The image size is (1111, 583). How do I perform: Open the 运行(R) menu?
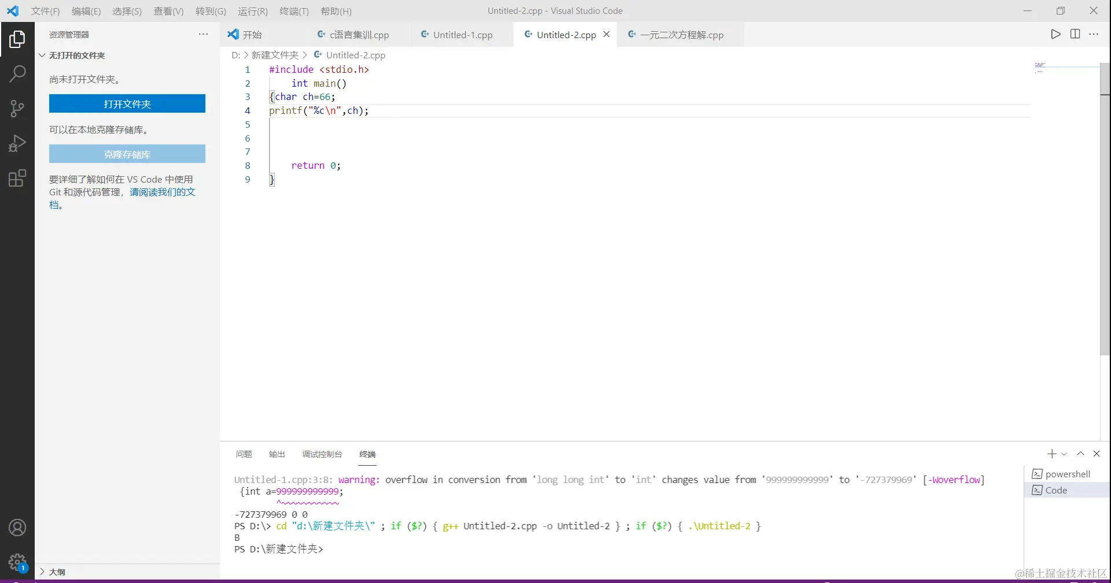click(x=253, y=11)
